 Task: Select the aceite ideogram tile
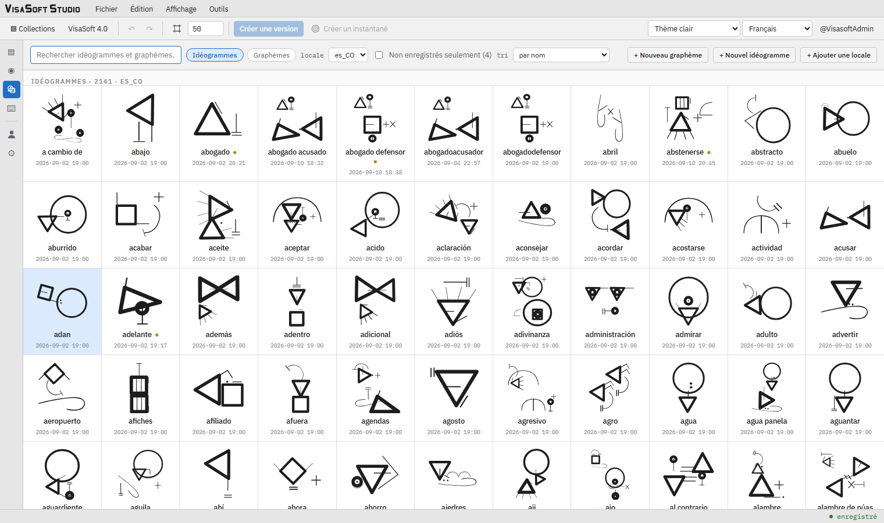(219, 225)
